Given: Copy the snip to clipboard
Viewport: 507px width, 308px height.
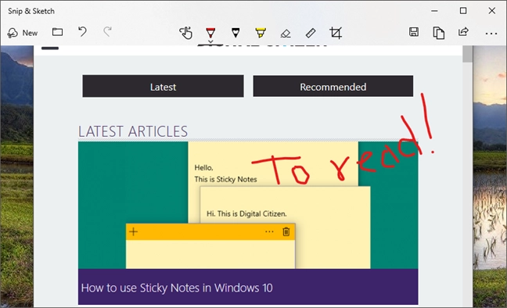Looking at the screenshot, I should pos(438,33).
